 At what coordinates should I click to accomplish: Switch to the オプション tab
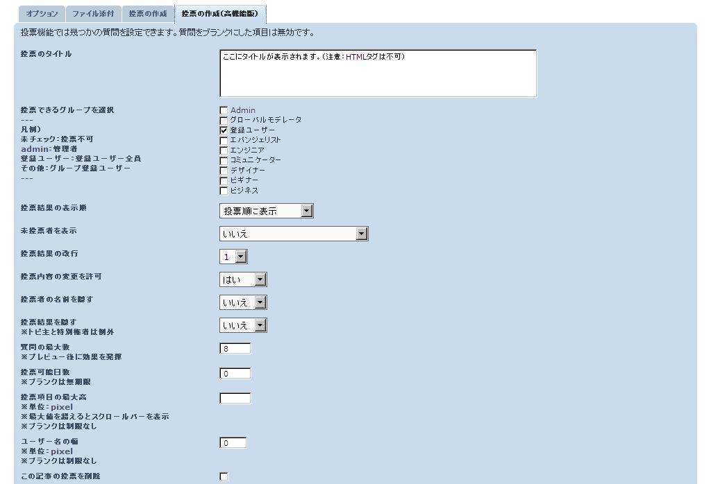[42, 14]
